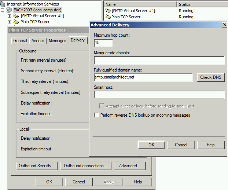
Task: Click the Internet Information Services root icon
Action: pos(2,4)
